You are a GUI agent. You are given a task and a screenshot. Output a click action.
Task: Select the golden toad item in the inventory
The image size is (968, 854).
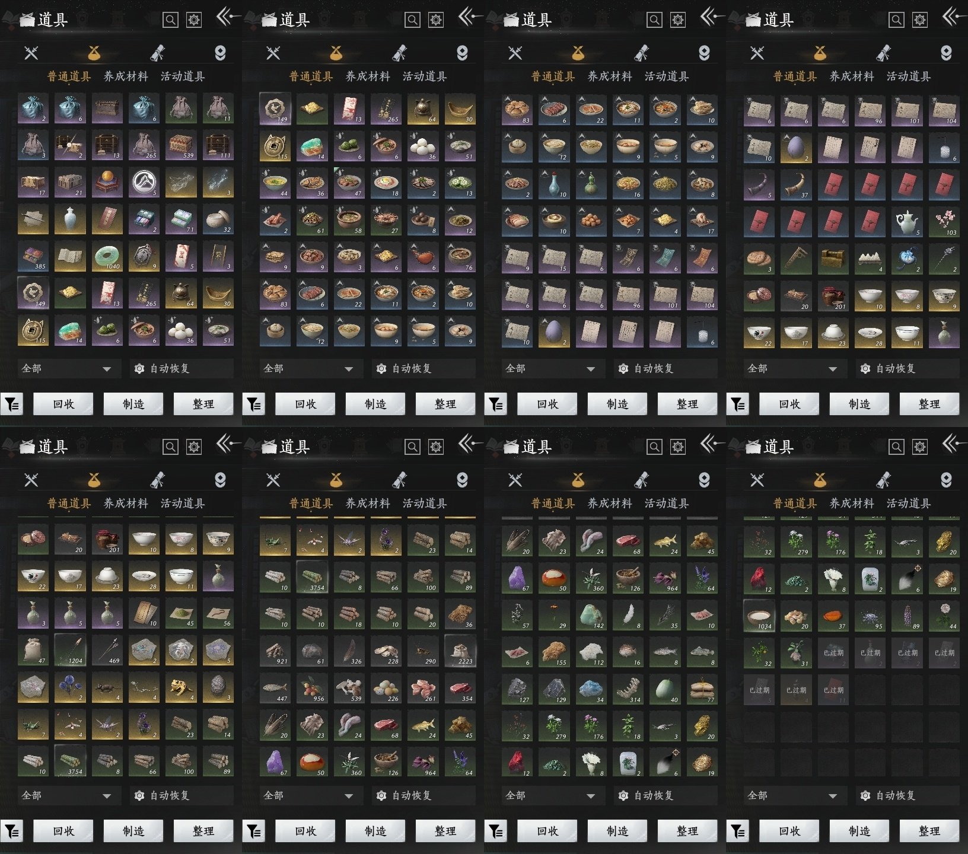[181, 687]
